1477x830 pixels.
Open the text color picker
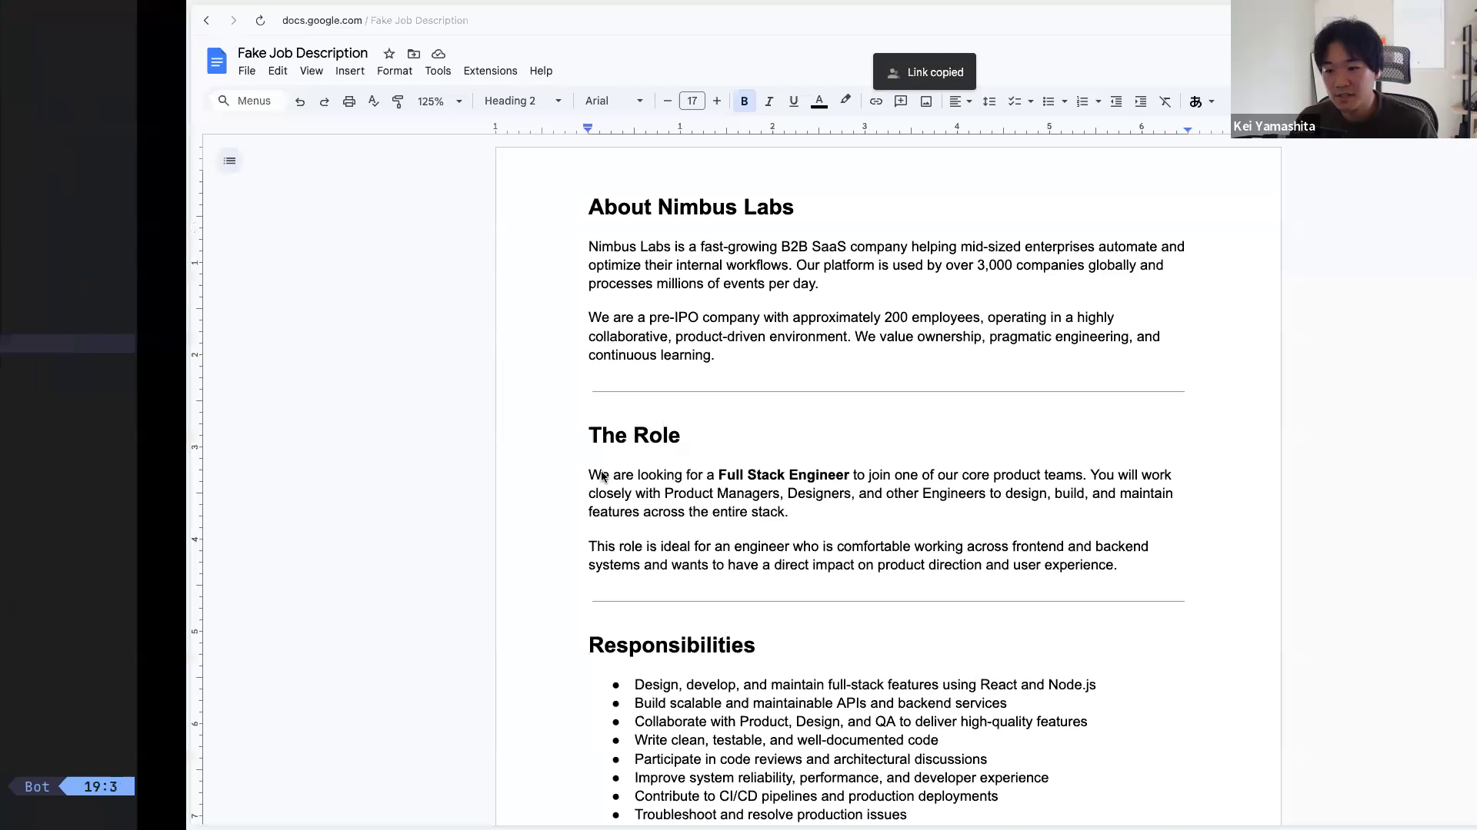[819, 101]
